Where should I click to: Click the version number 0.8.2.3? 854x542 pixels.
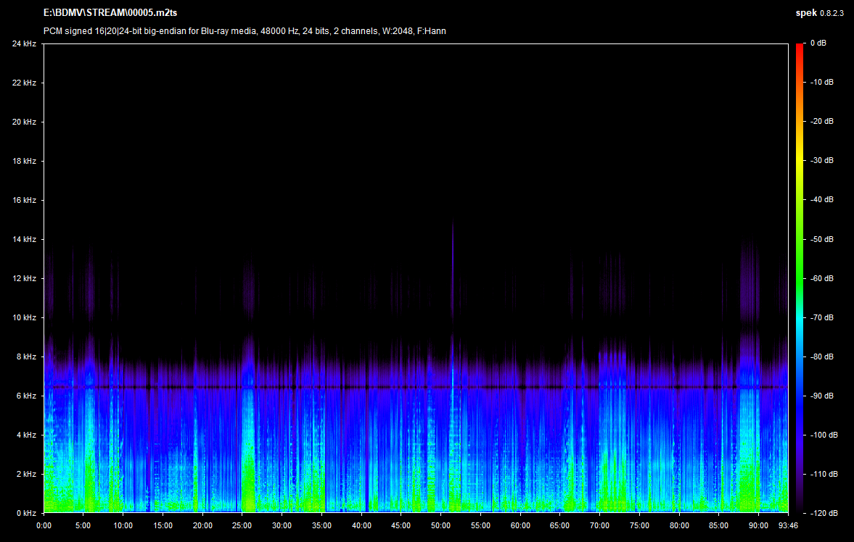coord(832,14)
